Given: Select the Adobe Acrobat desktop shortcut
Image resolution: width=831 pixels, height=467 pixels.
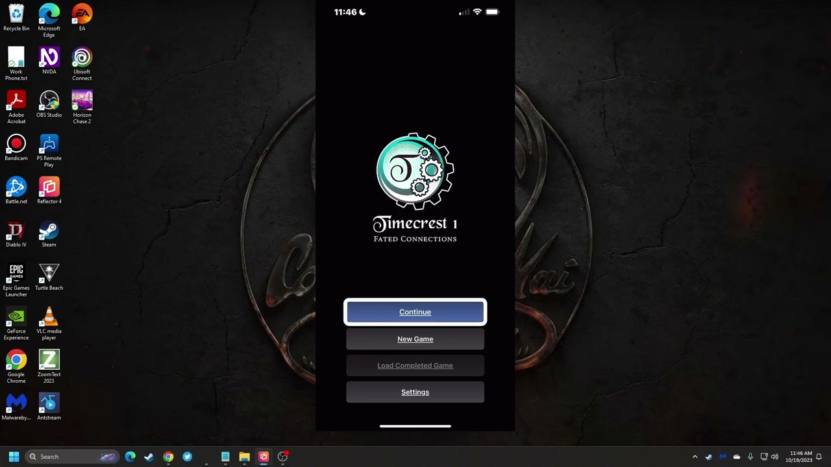Looking at the screenshot, I should click(x=16, y=107).
